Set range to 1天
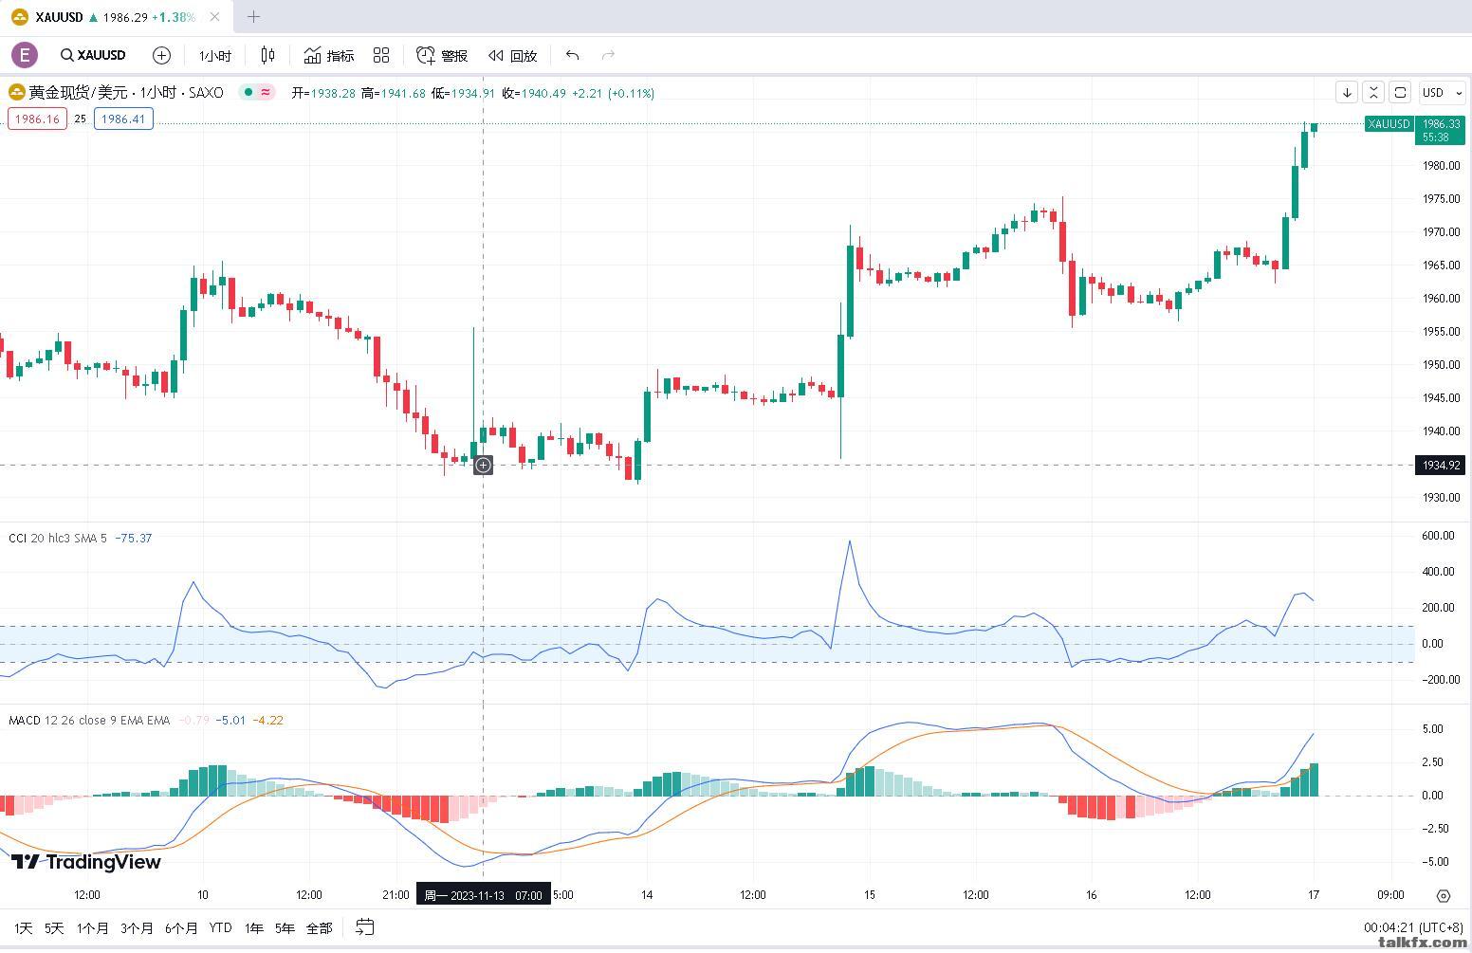Viewport: 1472px width, 953px height. pos(24,927)
